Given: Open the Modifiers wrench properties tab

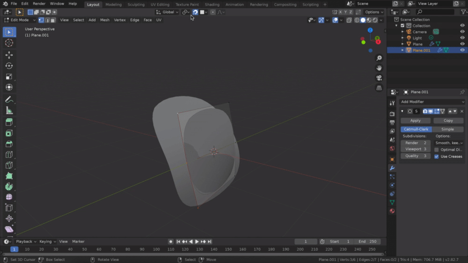Looking at the screenshot, I should [x=392, y=168].
